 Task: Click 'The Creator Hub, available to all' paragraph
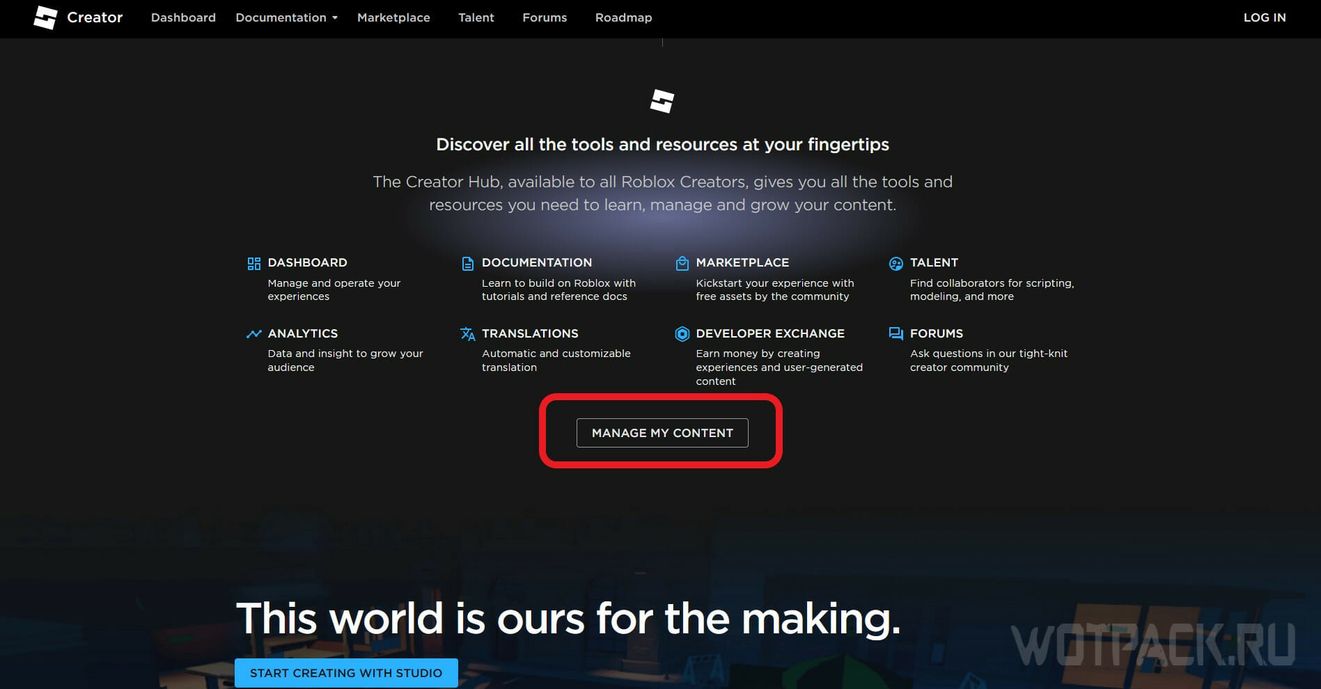662,193
